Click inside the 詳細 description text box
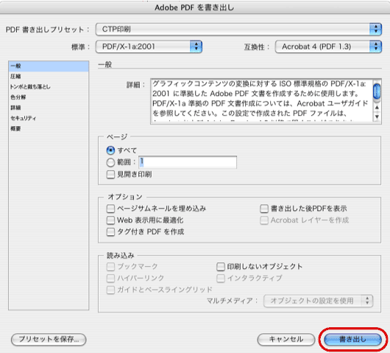Image resolution: width=390 pixels, height=353 pixels. click(x=262, y=101)
